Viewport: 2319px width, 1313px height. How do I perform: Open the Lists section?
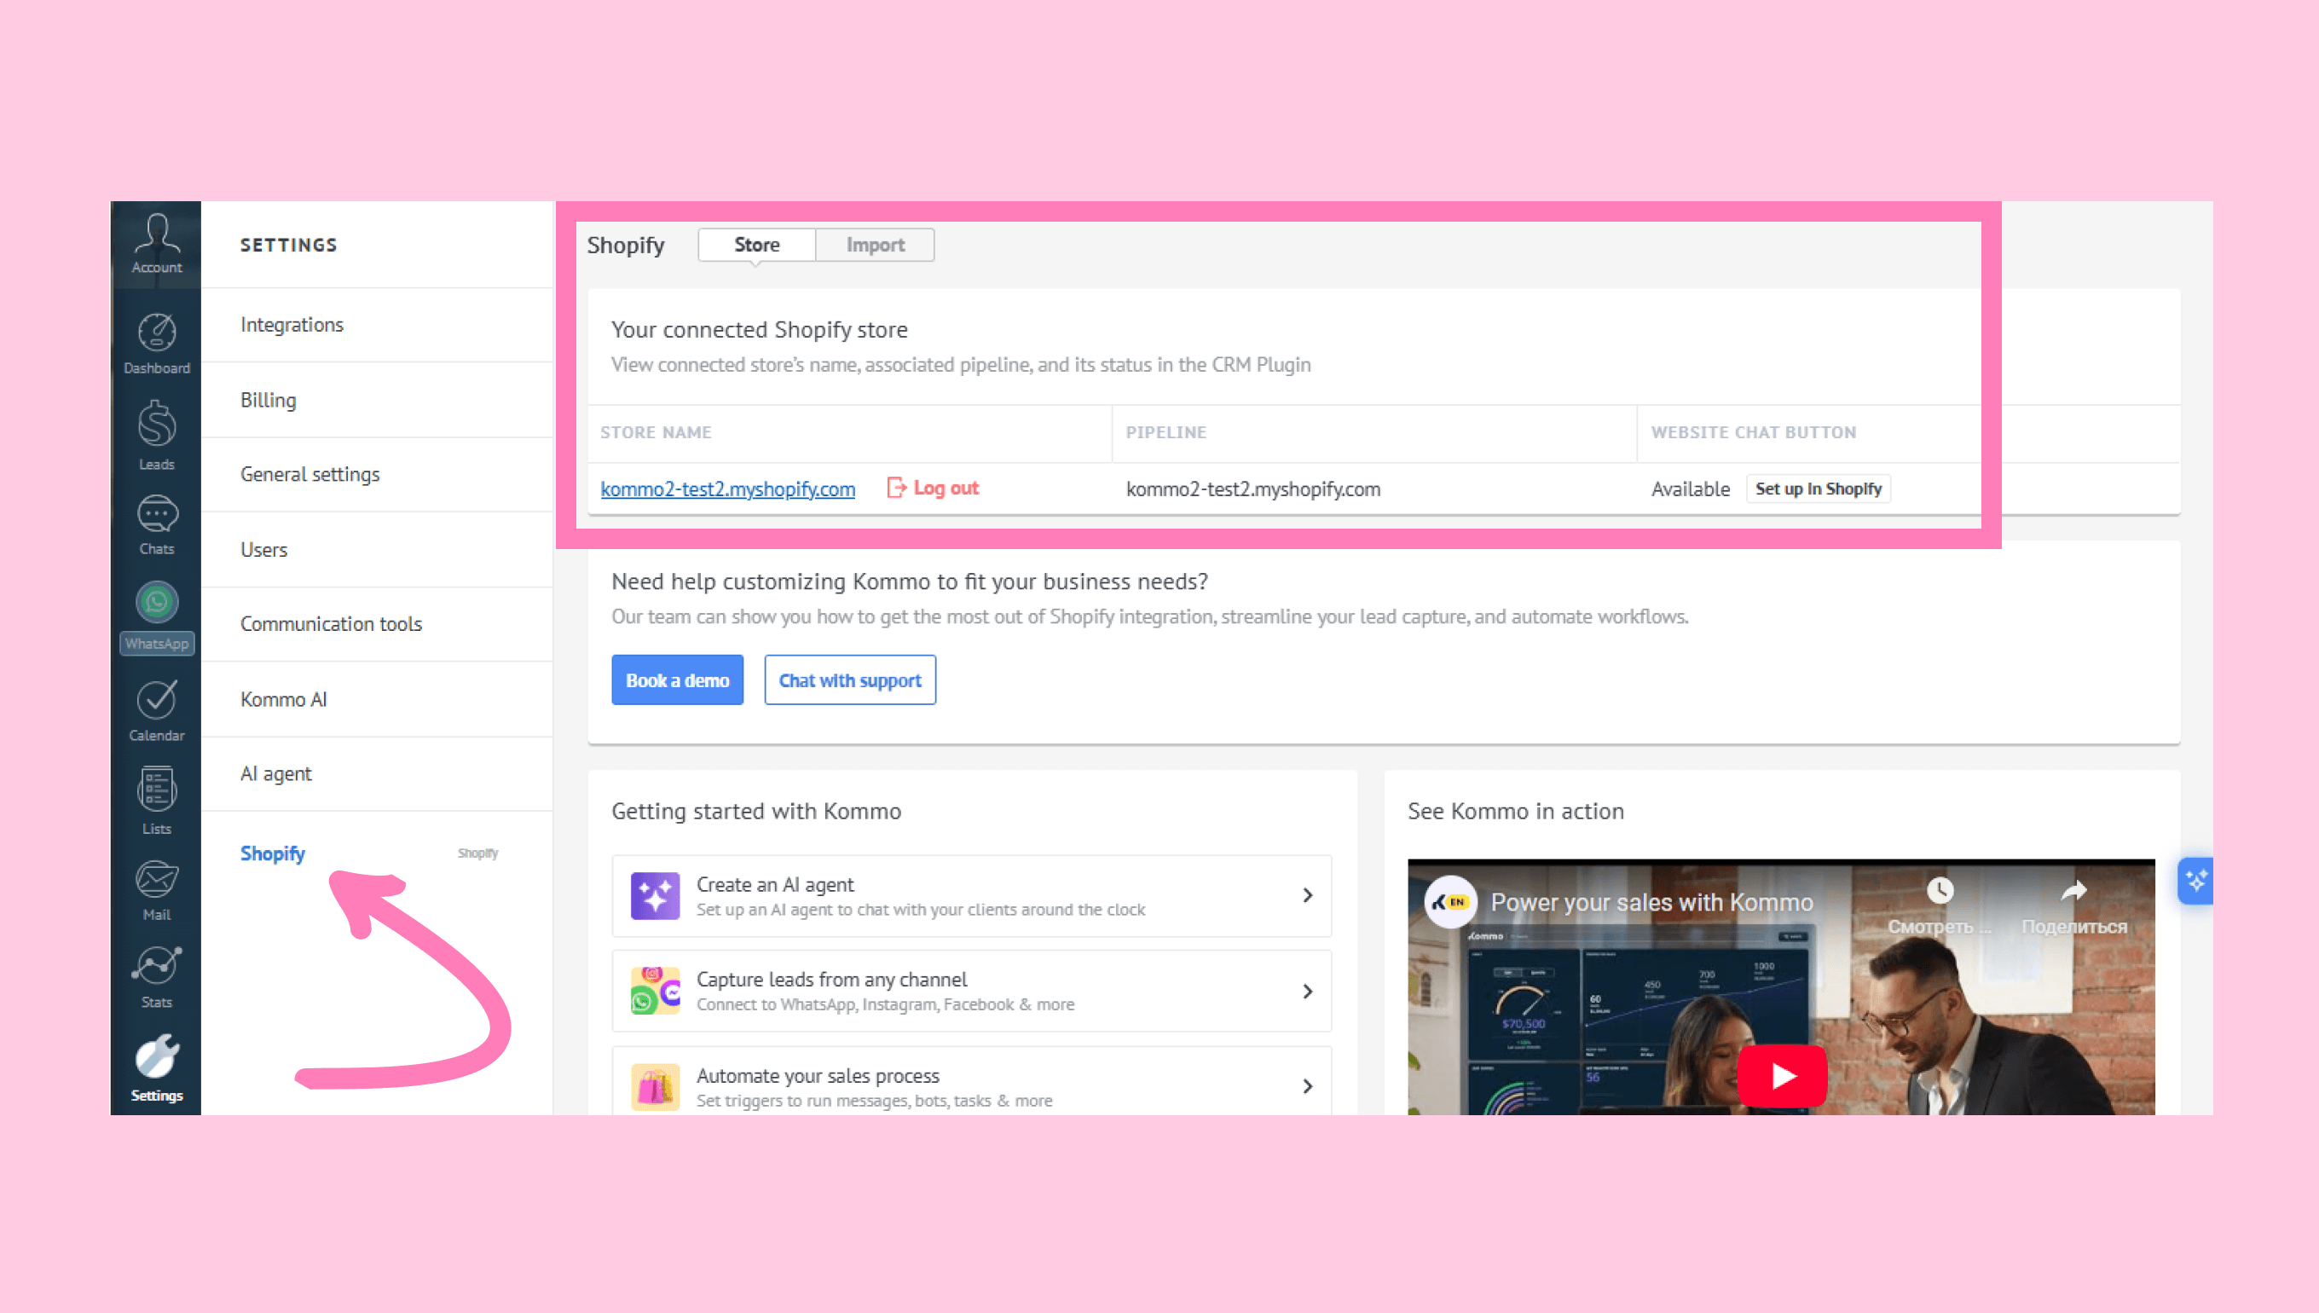pyautogui.click(x=157, y=801)
